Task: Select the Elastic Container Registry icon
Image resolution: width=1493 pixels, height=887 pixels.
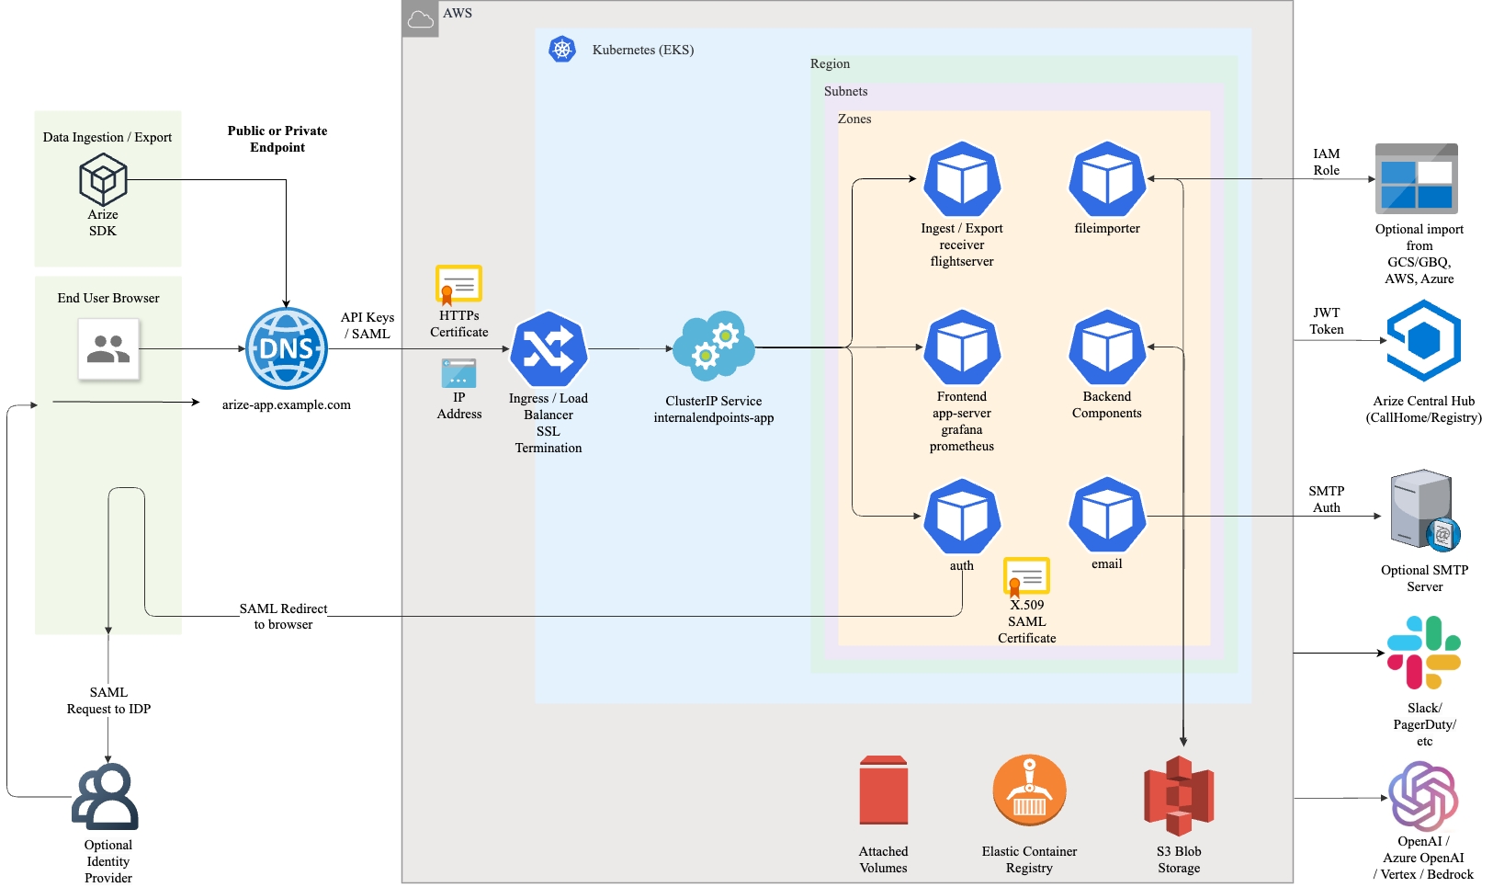Action: [x=1029, y=791]
